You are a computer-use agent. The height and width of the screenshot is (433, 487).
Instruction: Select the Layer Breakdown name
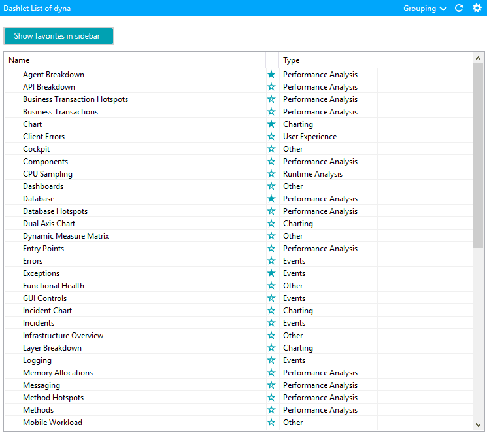point(52,348)
